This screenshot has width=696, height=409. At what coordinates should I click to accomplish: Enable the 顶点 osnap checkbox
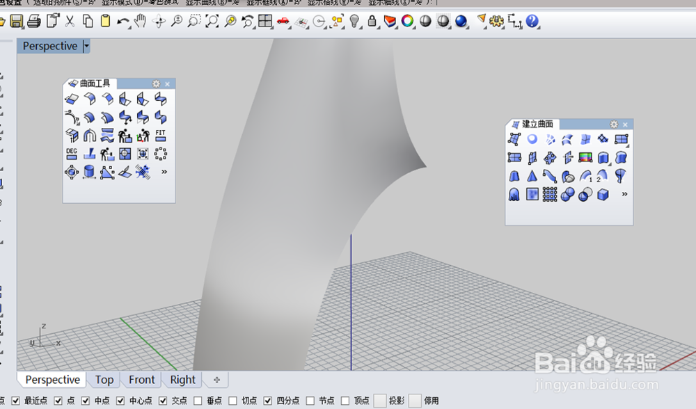(x=345, y=401)
